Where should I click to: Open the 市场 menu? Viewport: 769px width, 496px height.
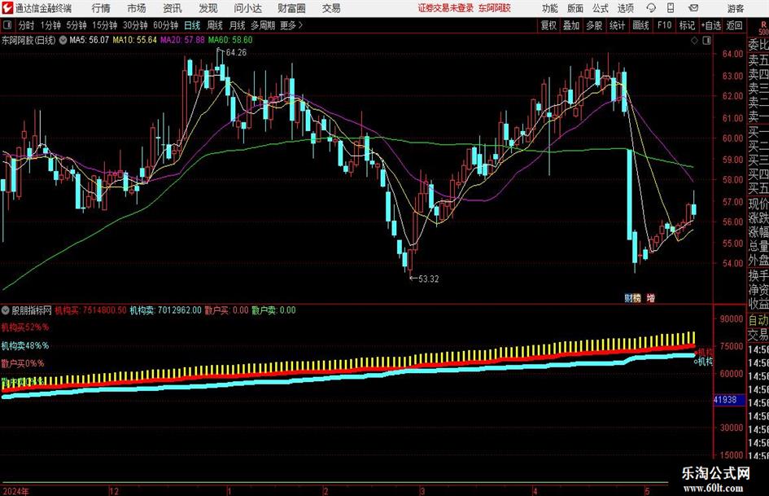(137, 8)
